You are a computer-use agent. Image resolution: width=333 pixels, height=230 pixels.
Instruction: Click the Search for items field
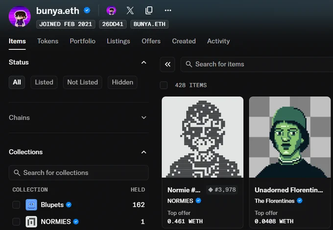[x=257, y=64]
